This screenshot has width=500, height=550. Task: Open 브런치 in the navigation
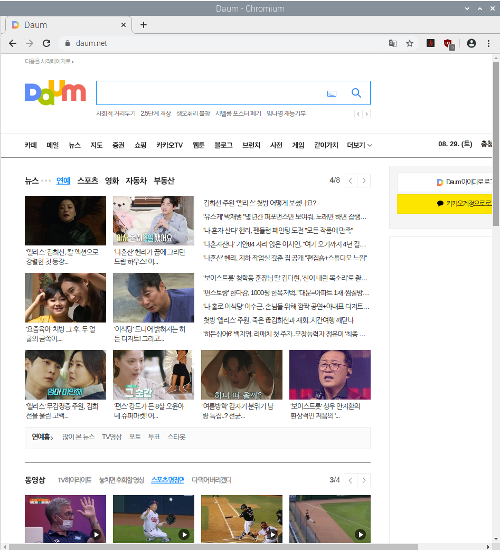tap(251, 145)
